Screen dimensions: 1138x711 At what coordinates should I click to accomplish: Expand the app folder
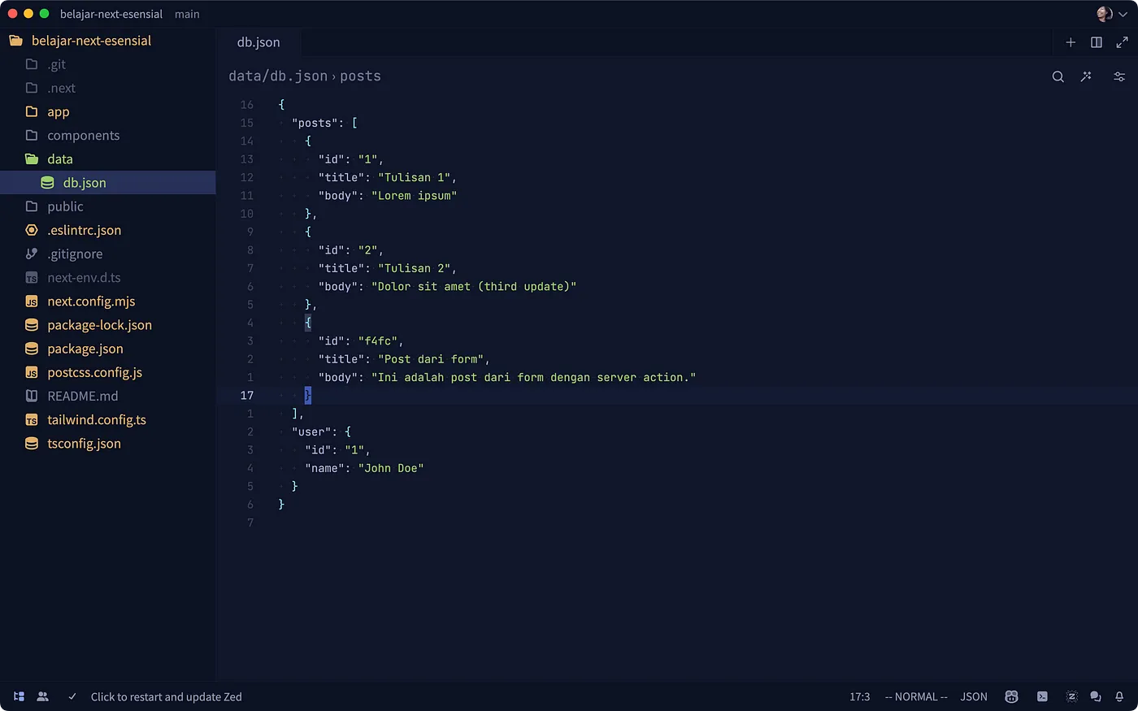click(56, 111)
